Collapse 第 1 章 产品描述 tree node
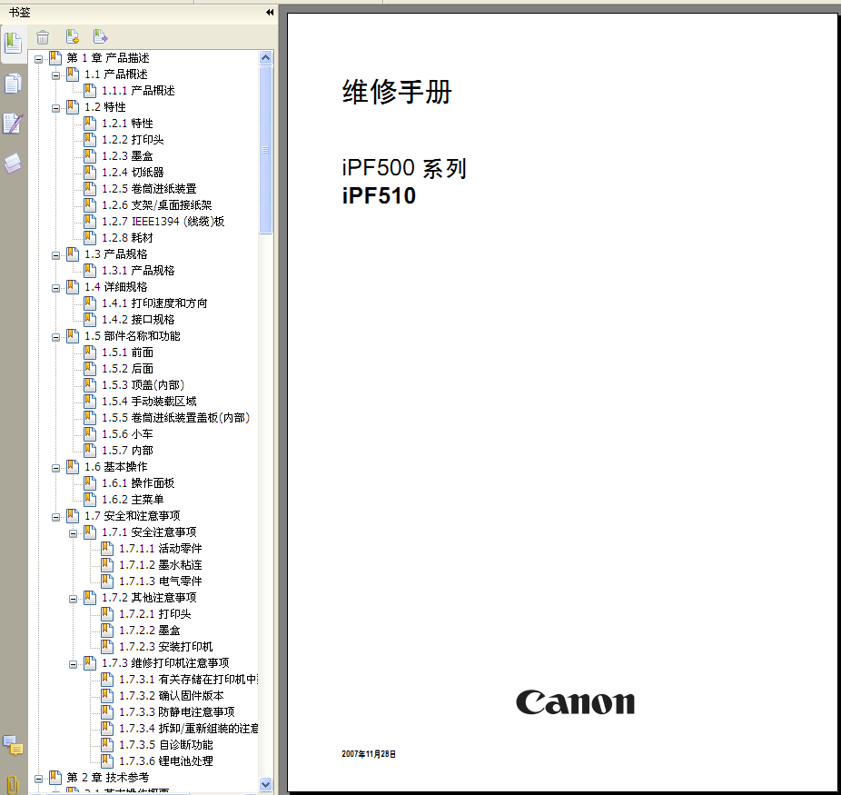Screen dimensions: 841x795 (39, 59)
